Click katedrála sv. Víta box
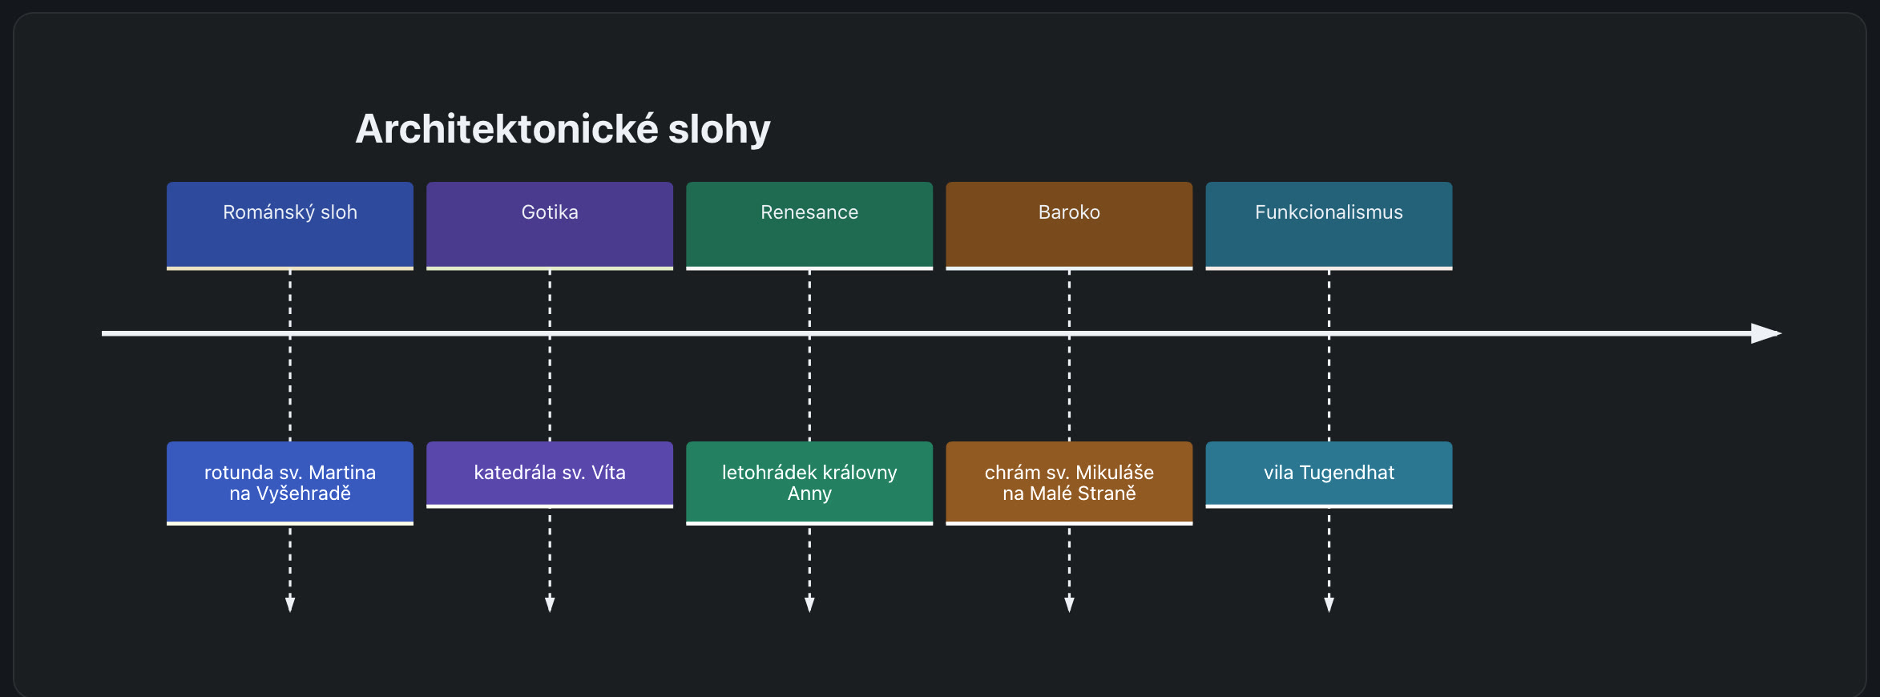This screenshot has width=1880, height=697. click(550, 474)
